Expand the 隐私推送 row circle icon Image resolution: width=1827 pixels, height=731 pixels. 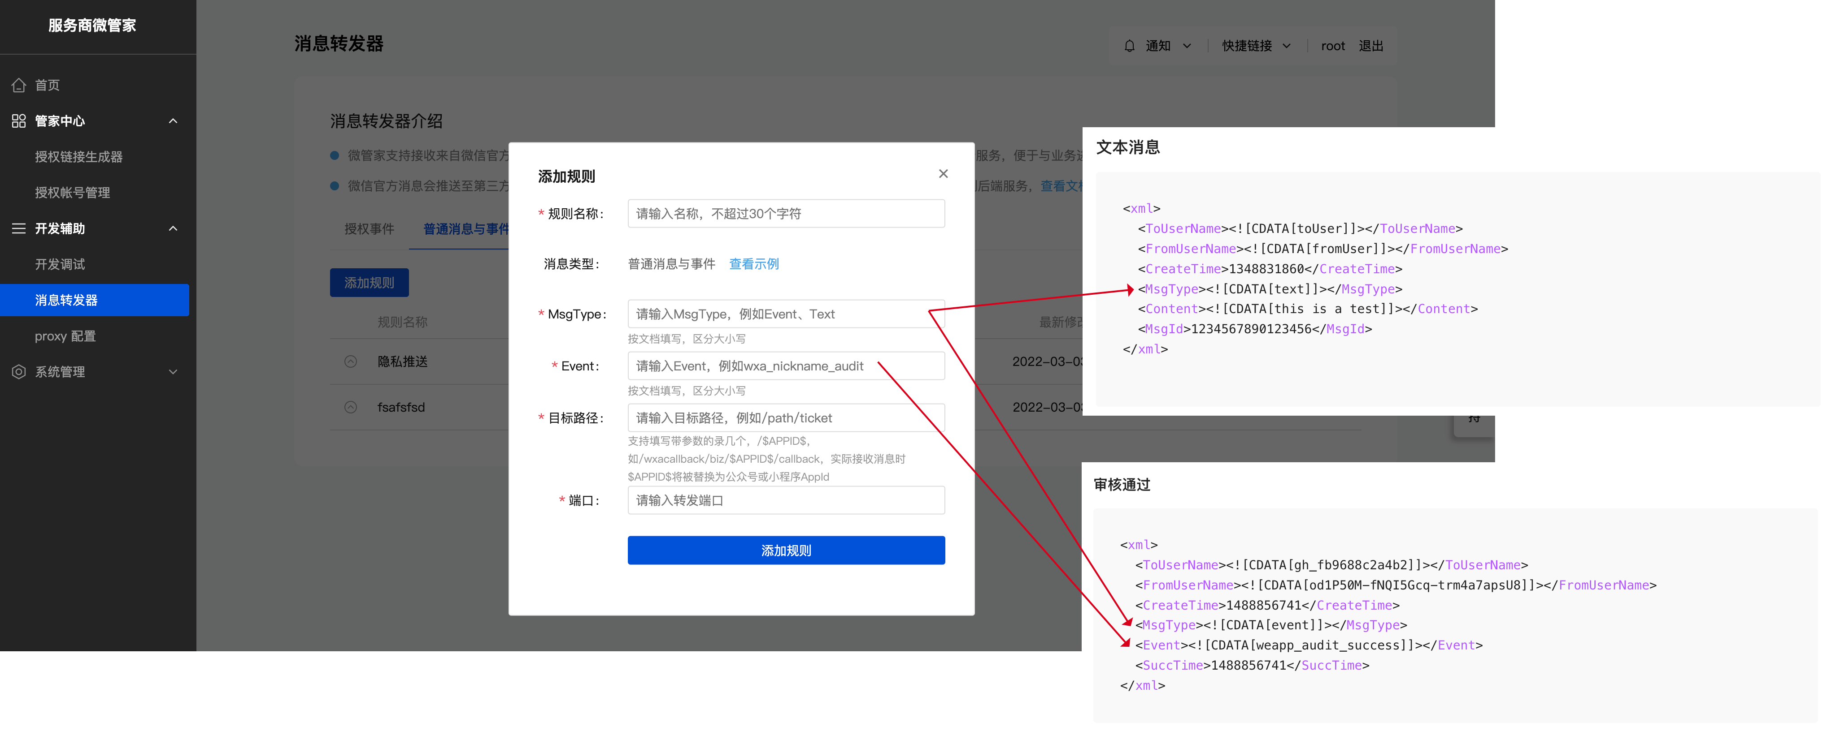[x=350, y=362]
